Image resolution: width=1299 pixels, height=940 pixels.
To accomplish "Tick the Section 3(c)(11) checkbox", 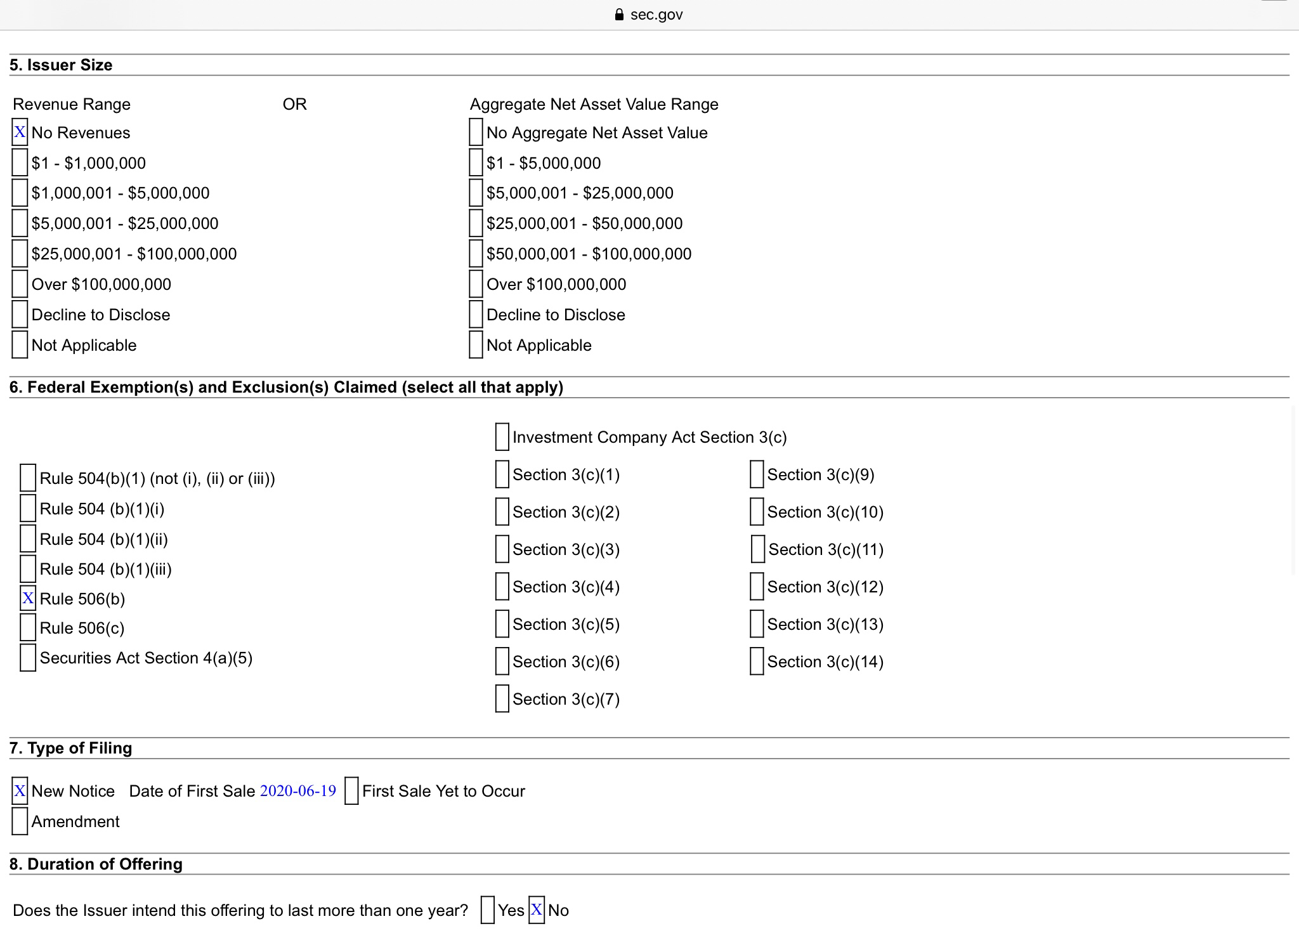I will [757, 549].
